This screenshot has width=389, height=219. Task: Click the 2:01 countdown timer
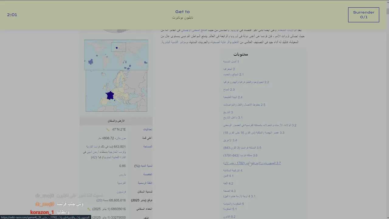(12, 15)
